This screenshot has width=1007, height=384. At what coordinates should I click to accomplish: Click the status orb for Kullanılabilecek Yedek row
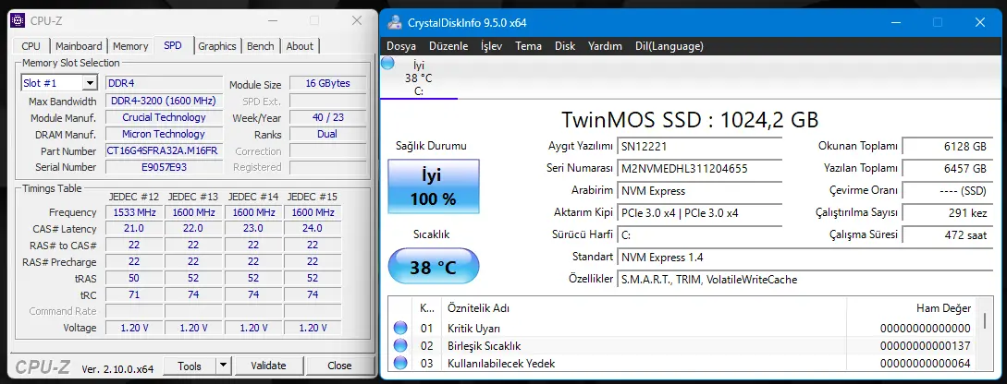pos(400,363)
